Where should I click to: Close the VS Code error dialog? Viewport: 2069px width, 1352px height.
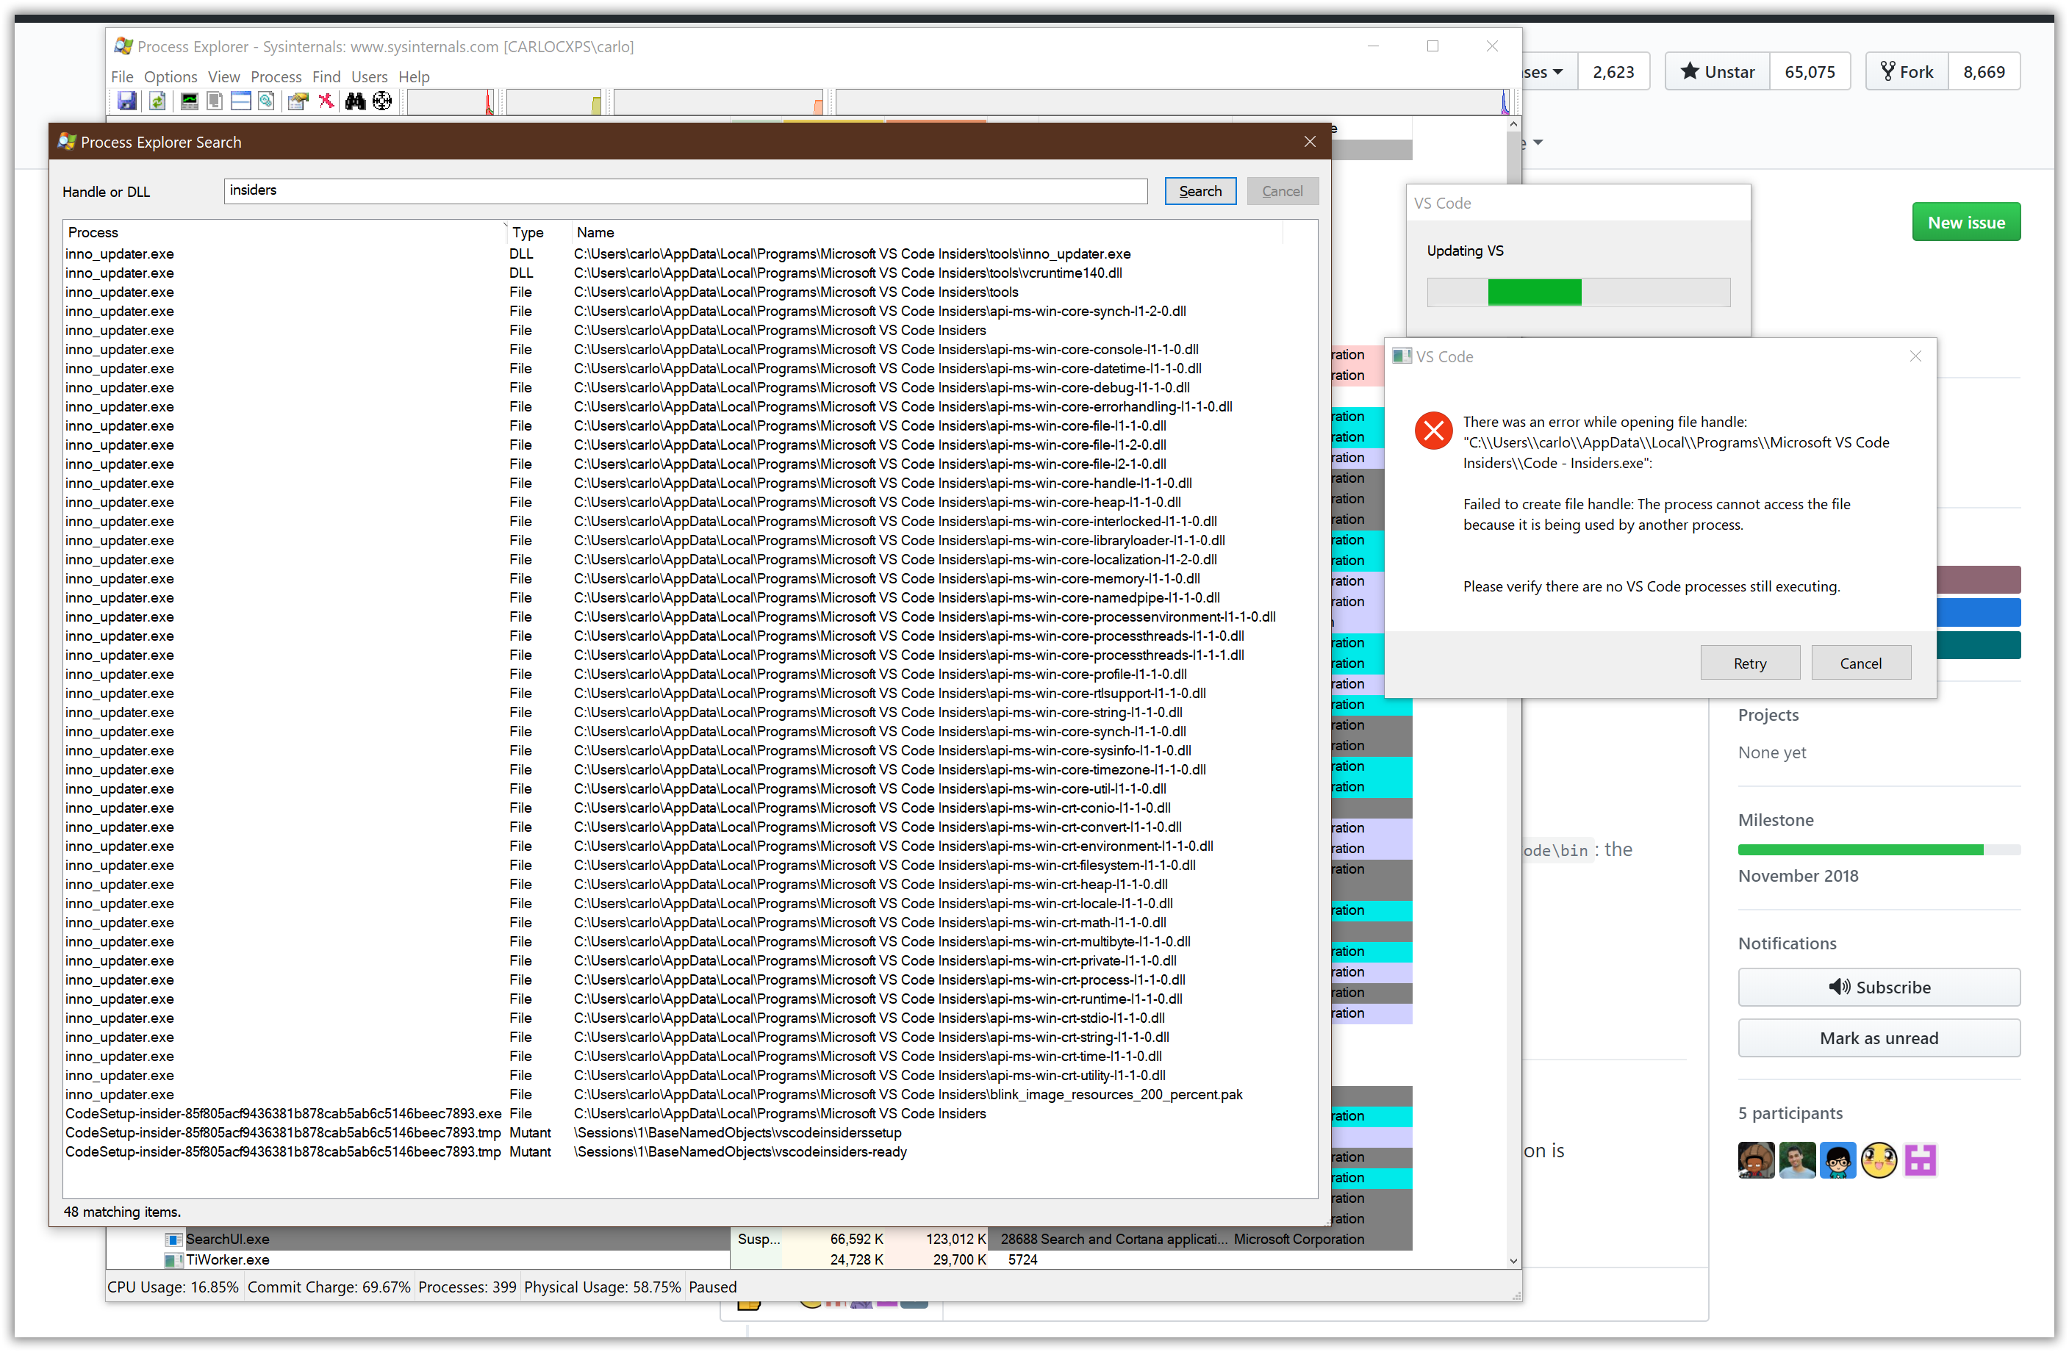[x=1915, y=356]
